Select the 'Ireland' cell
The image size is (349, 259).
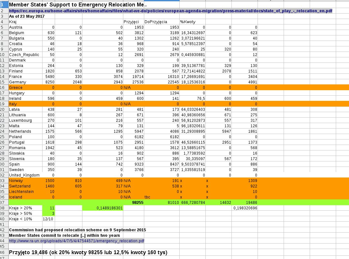pyautogui.click(x=26, y=99)
